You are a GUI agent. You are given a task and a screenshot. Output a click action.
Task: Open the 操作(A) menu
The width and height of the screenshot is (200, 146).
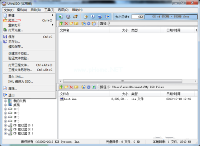pyautogui.click(x=22, y=10)
